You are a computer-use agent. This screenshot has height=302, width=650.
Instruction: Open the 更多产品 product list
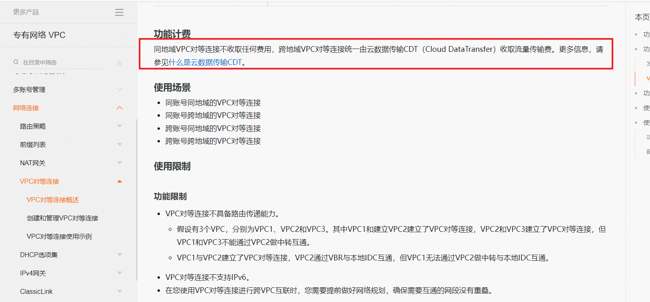coord(26,12)
